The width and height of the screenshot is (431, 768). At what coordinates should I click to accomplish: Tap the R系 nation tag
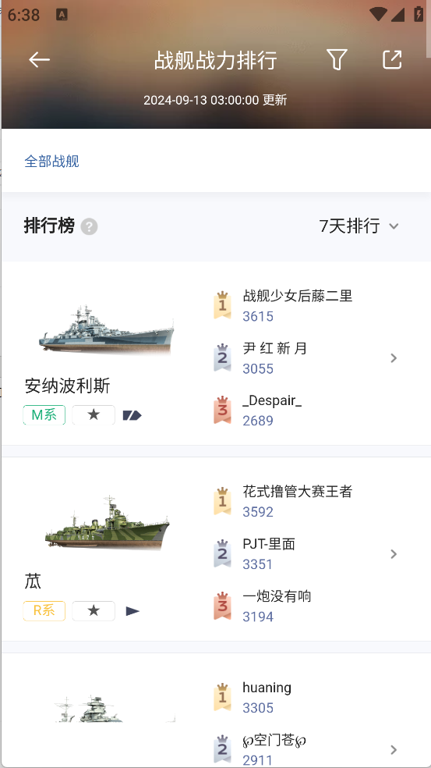coord(44,611)
